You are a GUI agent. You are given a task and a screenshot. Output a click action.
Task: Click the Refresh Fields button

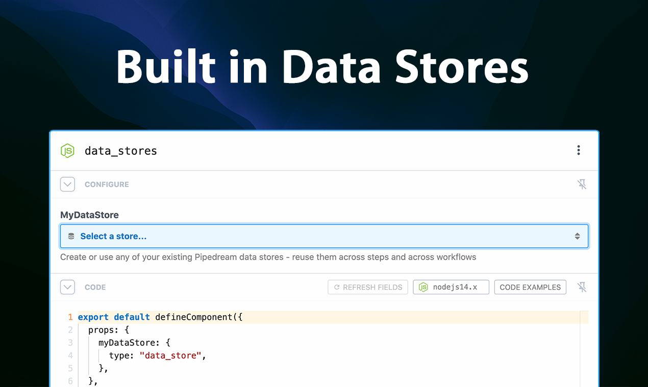[368, 287]
